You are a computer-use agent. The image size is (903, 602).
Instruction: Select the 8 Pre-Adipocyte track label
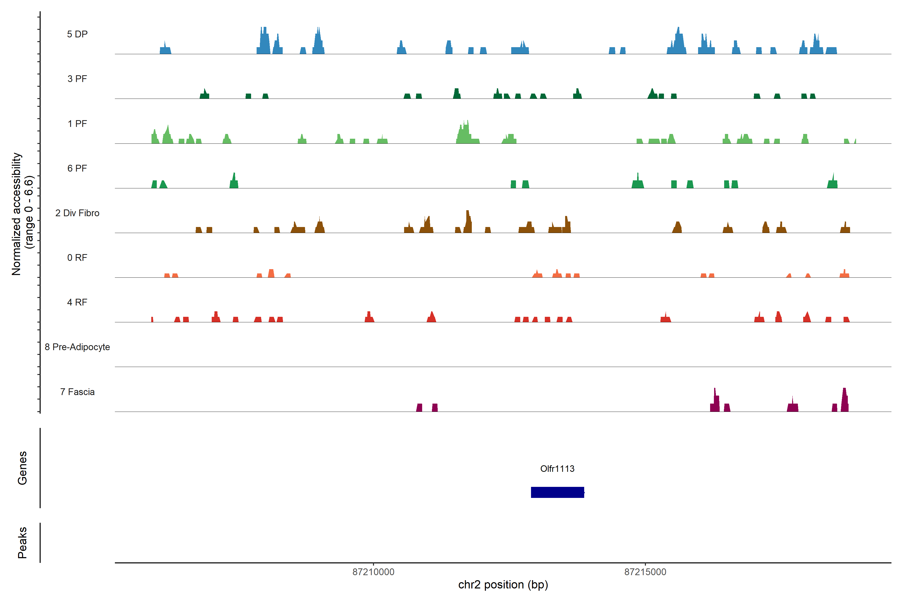click(77, 347)
